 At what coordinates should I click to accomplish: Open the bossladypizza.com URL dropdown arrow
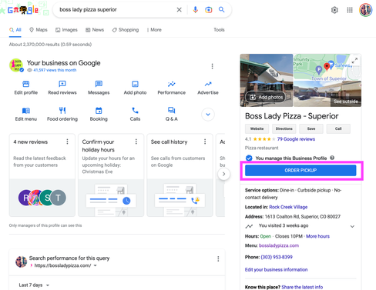coord(96,265)
